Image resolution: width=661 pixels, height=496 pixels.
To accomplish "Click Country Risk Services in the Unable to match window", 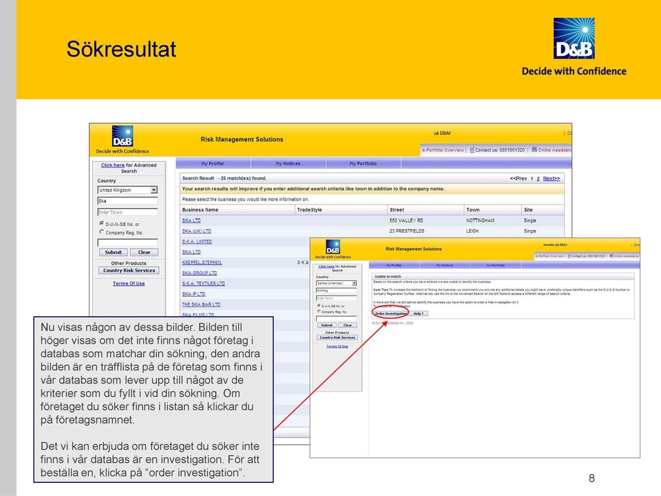I will (337, 338).
